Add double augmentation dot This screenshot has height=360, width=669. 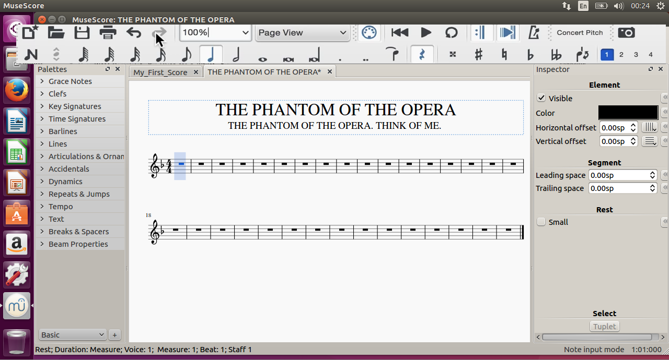[x=365, y=59]
